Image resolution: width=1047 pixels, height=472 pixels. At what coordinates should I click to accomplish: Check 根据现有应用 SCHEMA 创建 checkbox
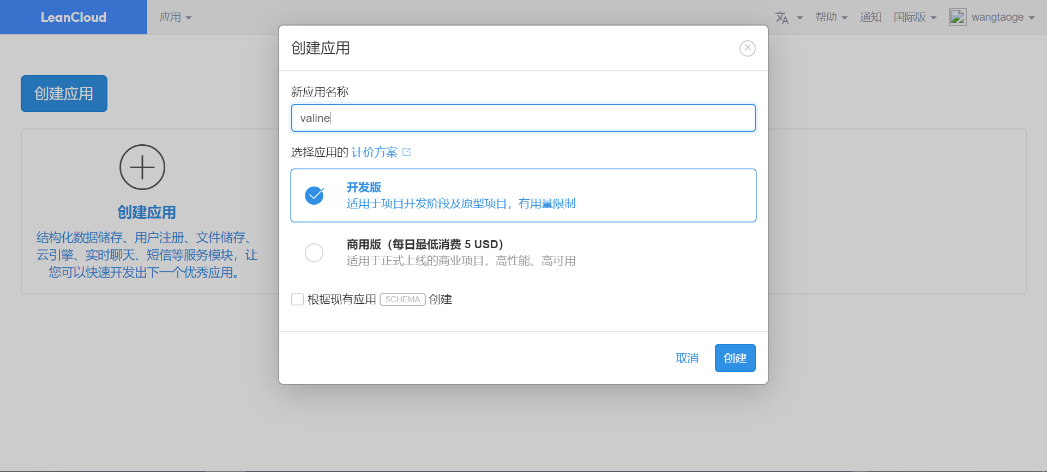(x=297, y=299)
